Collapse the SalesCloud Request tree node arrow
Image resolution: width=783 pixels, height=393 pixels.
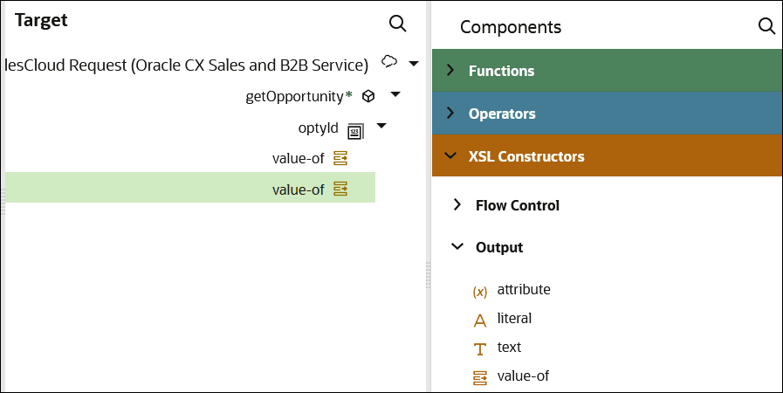coord(414,63)
